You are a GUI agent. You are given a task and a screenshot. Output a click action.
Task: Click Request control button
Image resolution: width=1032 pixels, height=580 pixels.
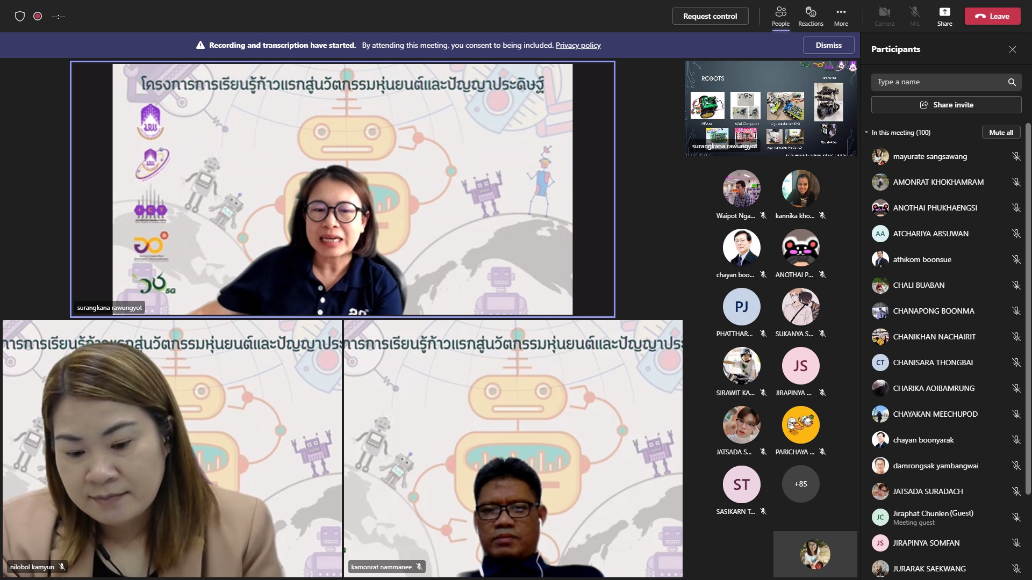pyautogui.click(x=710, y=16)
